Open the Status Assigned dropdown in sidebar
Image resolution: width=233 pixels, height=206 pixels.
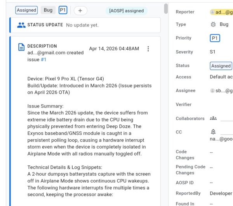point(221,66)
